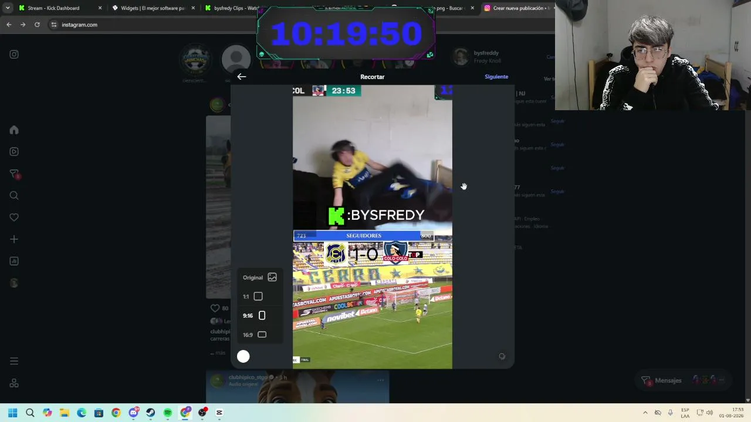The image size is (751, 422).
Task: Open clubhipico_stgo post author link
Action: [x=248, y=377]
